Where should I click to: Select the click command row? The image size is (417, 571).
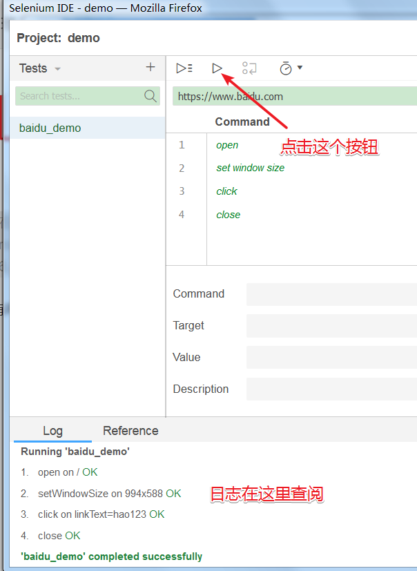[291, 191]
